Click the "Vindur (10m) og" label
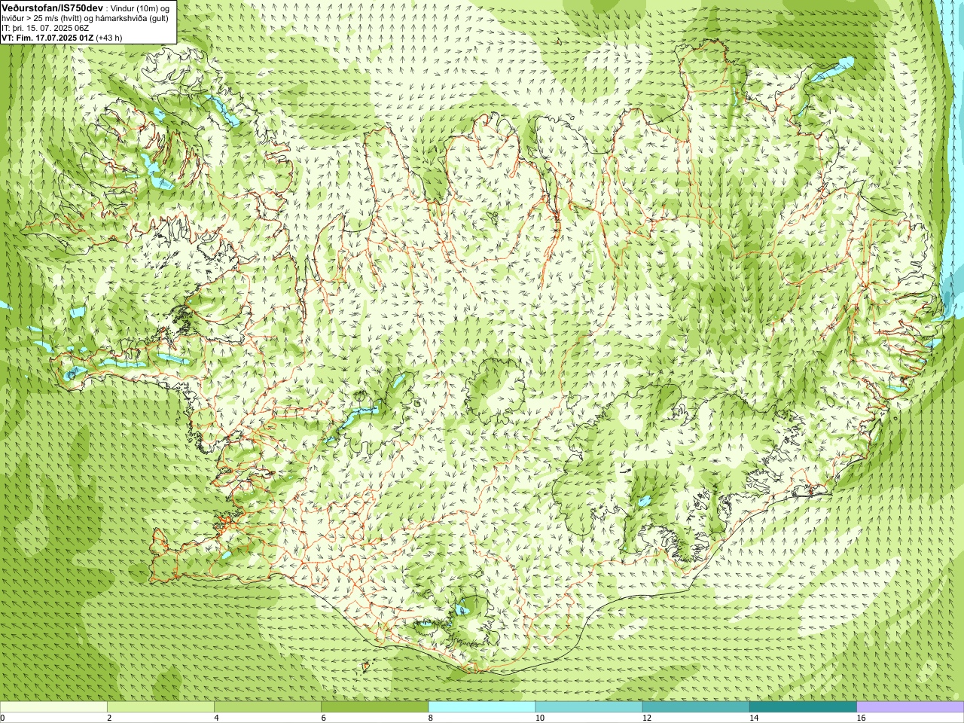 click(x=141, y=8)
